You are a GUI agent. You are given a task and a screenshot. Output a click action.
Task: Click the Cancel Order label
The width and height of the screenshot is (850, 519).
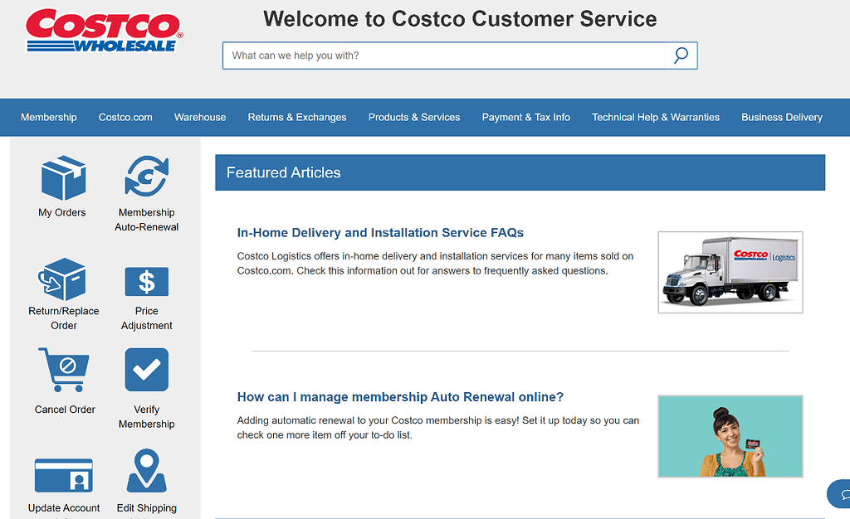[65, 410]
